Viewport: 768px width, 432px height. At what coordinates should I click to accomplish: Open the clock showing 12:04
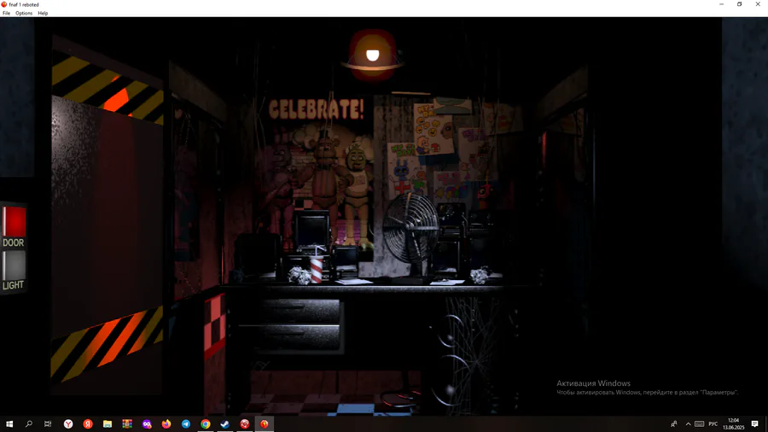[x=733, y=424]
